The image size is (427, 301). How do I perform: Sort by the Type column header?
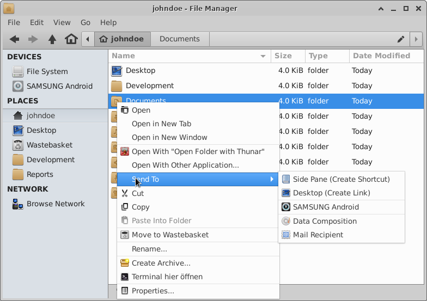click(327, 56)
